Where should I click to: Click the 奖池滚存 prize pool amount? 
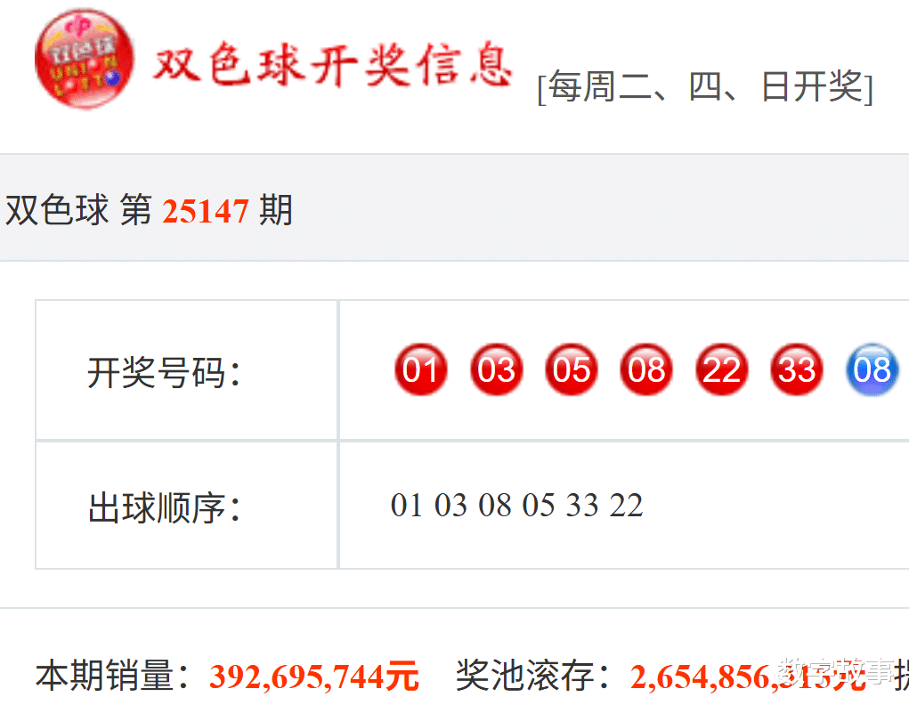[747, 677]
